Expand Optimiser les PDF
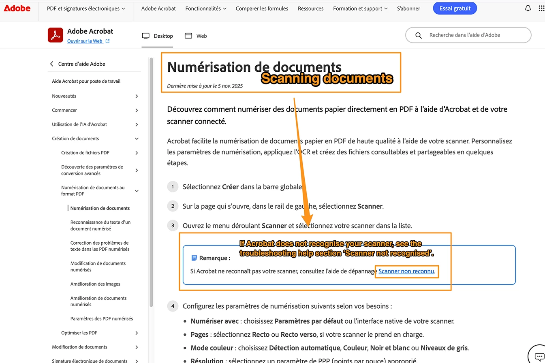 coord(100,333)
